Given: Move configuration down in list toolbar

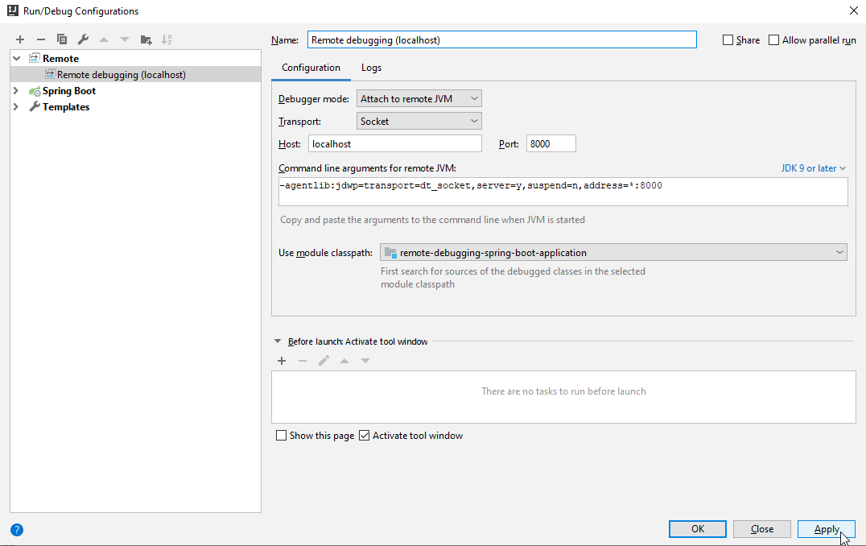Looking at the screenshot, I should 125,39.
